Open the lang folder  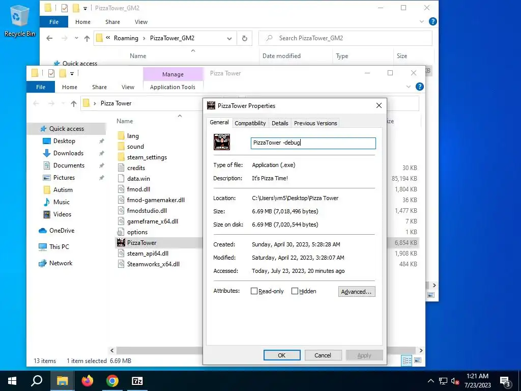tap(133, 135)
